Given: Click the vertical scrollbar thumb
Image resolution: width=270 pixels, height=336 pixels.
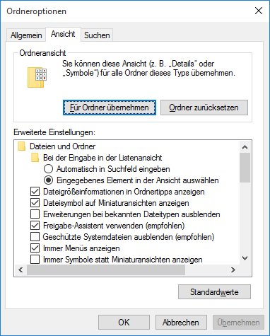Looking at the screenshot, I should point(245,168).
